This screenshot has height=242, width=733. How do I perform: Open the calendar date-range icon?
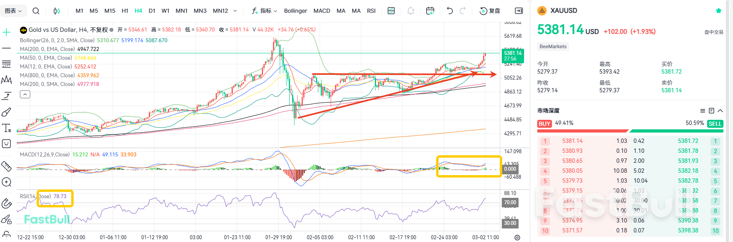tap(430, 11)
